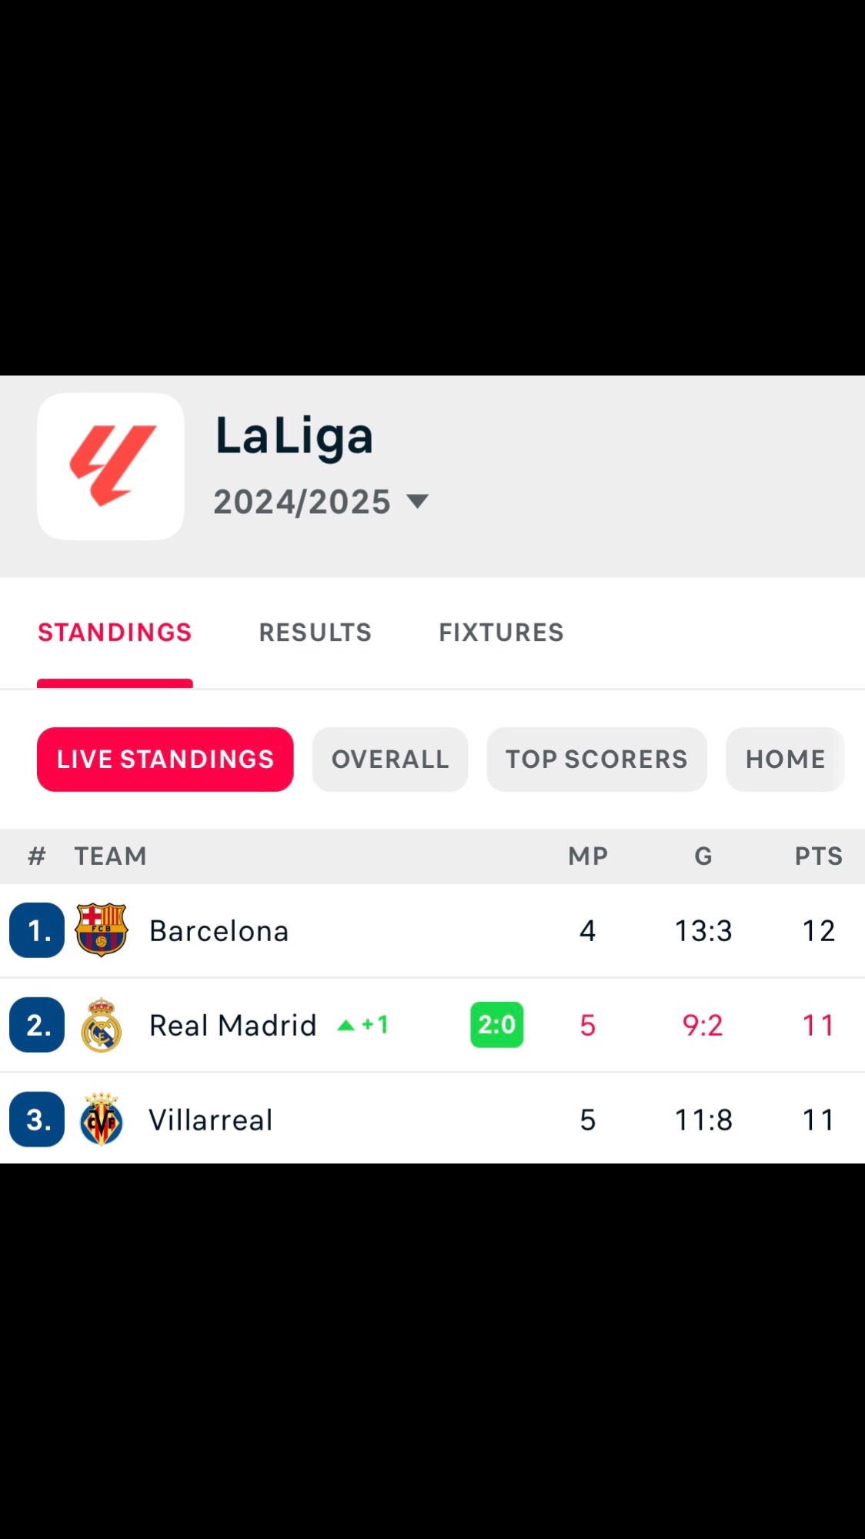Screen dimensions: 865x1539
Task: Open the Top Scorers list
Action: coord(596,759)
